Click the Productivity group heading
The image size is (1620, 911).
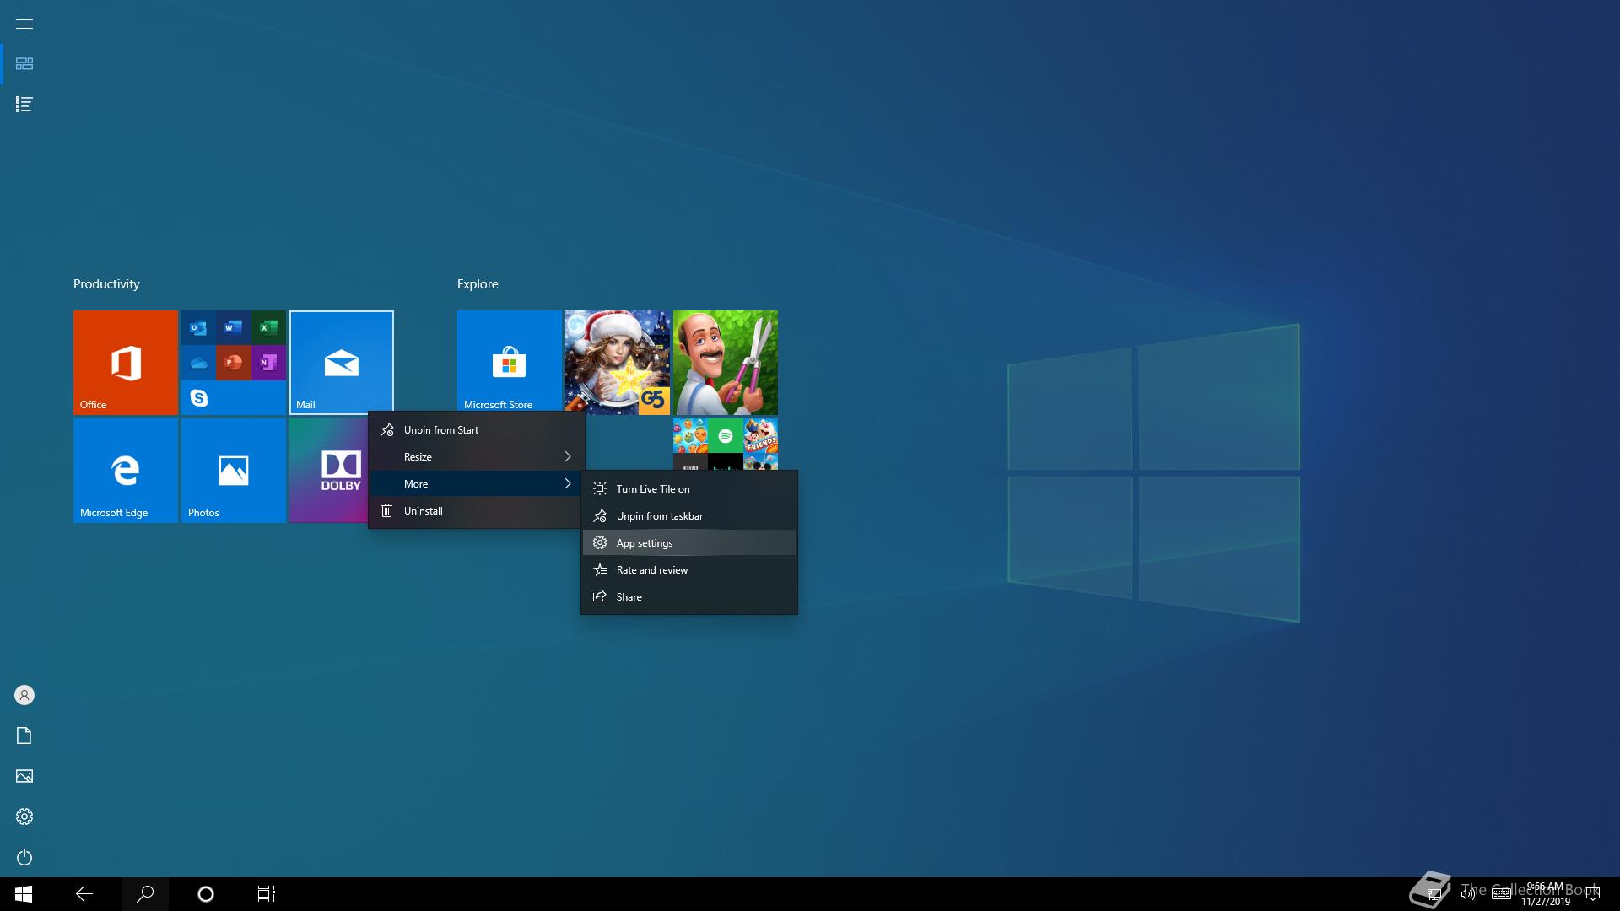pos(106,284)
